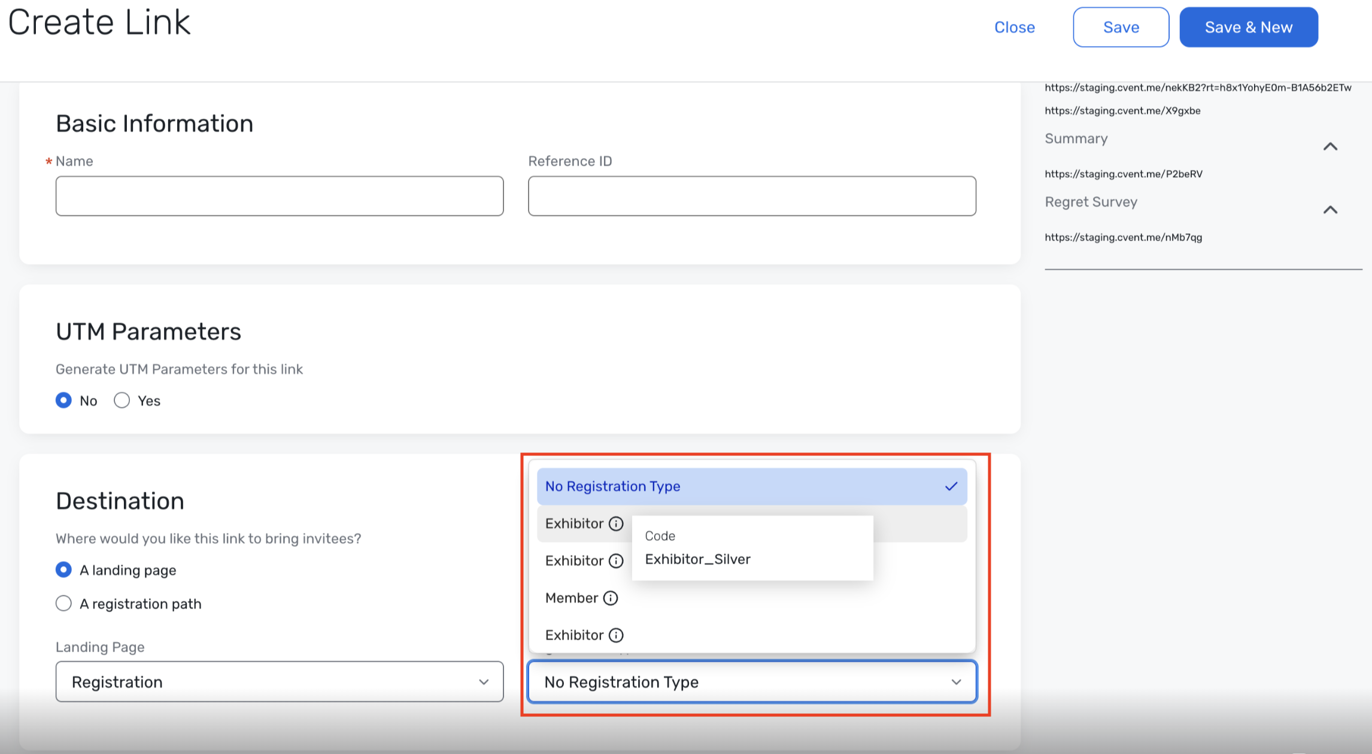Collapse the Summary section chevron
The image size is (1372, 754).
point(1329,147)
